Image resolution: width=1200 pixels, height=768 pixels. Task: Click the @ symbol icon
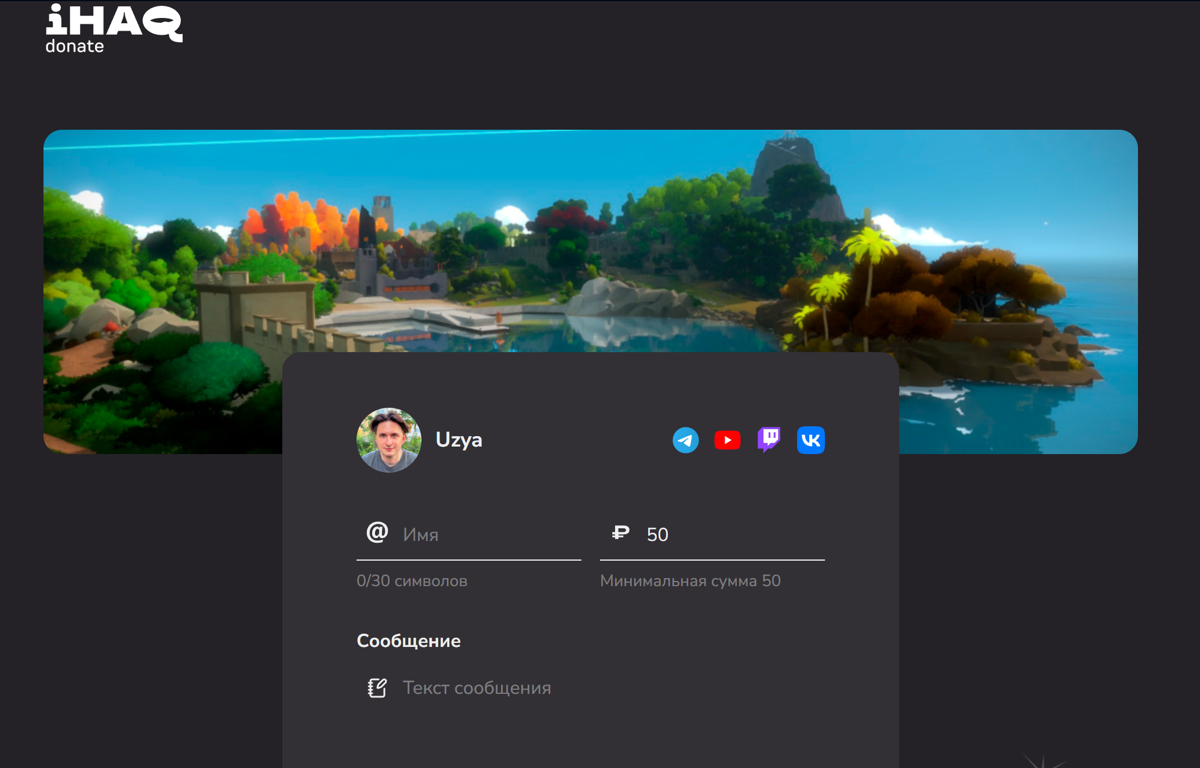[377, 532]
